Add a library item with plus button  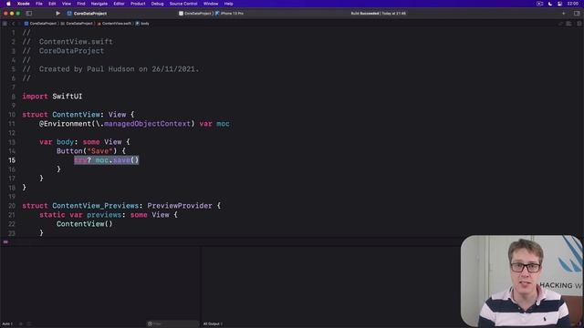click(564, 14)
